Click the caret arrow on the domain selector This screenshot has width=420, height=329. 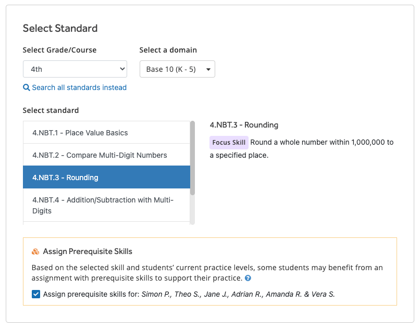[208, 69]
